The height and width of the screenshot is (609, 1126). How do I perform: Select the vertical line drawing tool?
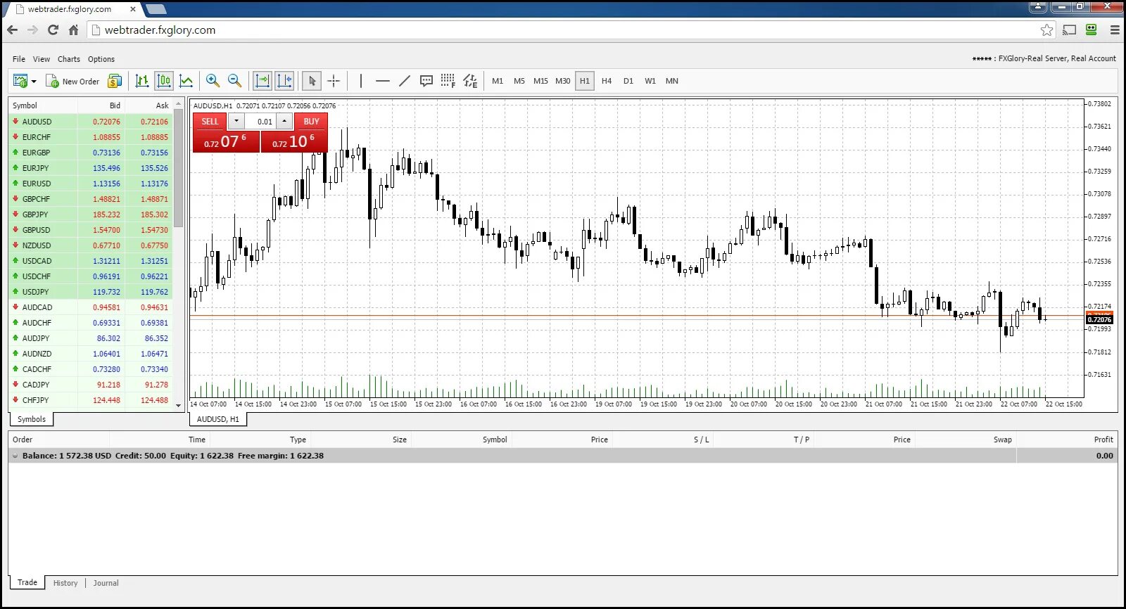[x=361, y=81]
